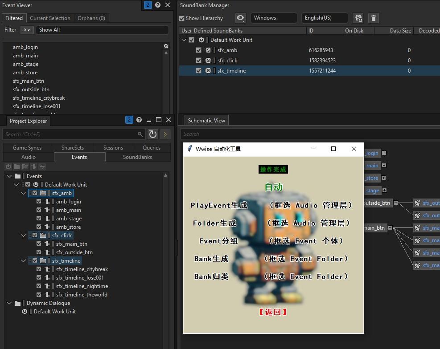Click the PlayEvent生成 button
This screenshot has height=349, width=440.
(219, 205)
